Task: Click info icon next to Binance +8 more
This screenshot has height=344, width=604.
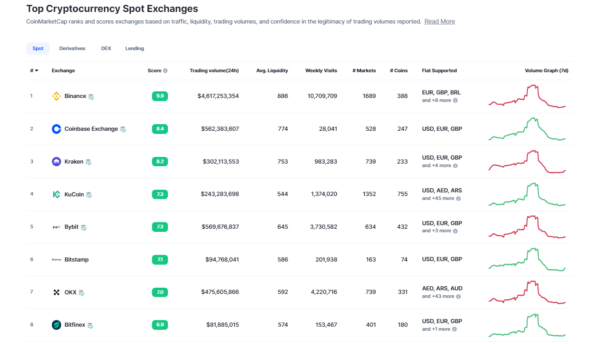Action: pos(456,101)
